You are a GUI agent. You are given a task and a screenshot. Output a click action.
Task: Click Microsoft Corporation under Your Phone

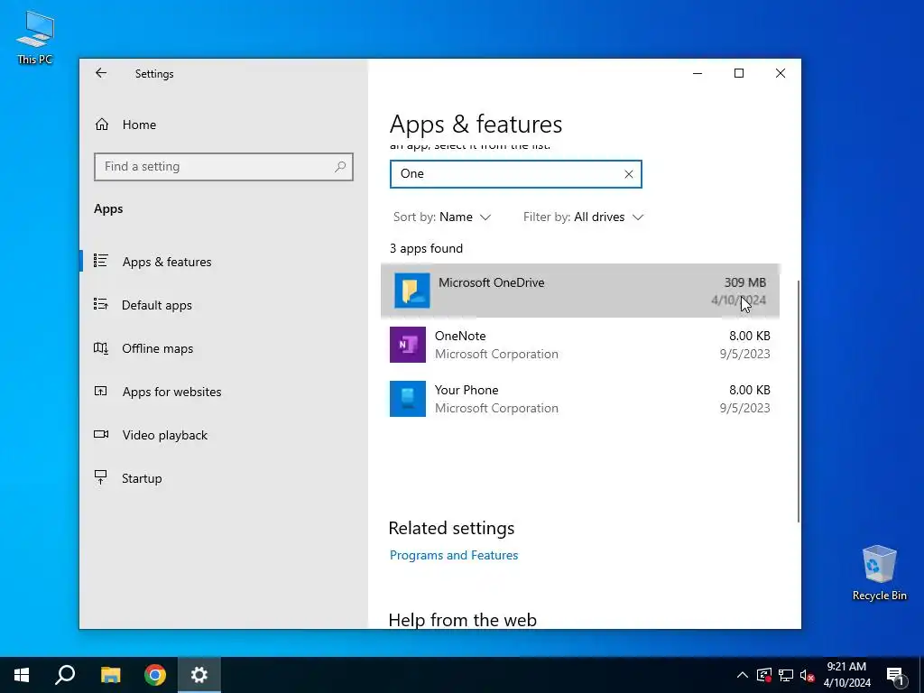click(496, 409)
